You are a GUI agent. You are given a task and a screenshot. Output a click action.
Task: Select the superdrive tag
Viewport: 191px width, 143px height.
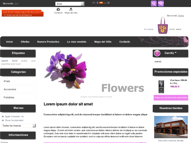pos(6,64)
